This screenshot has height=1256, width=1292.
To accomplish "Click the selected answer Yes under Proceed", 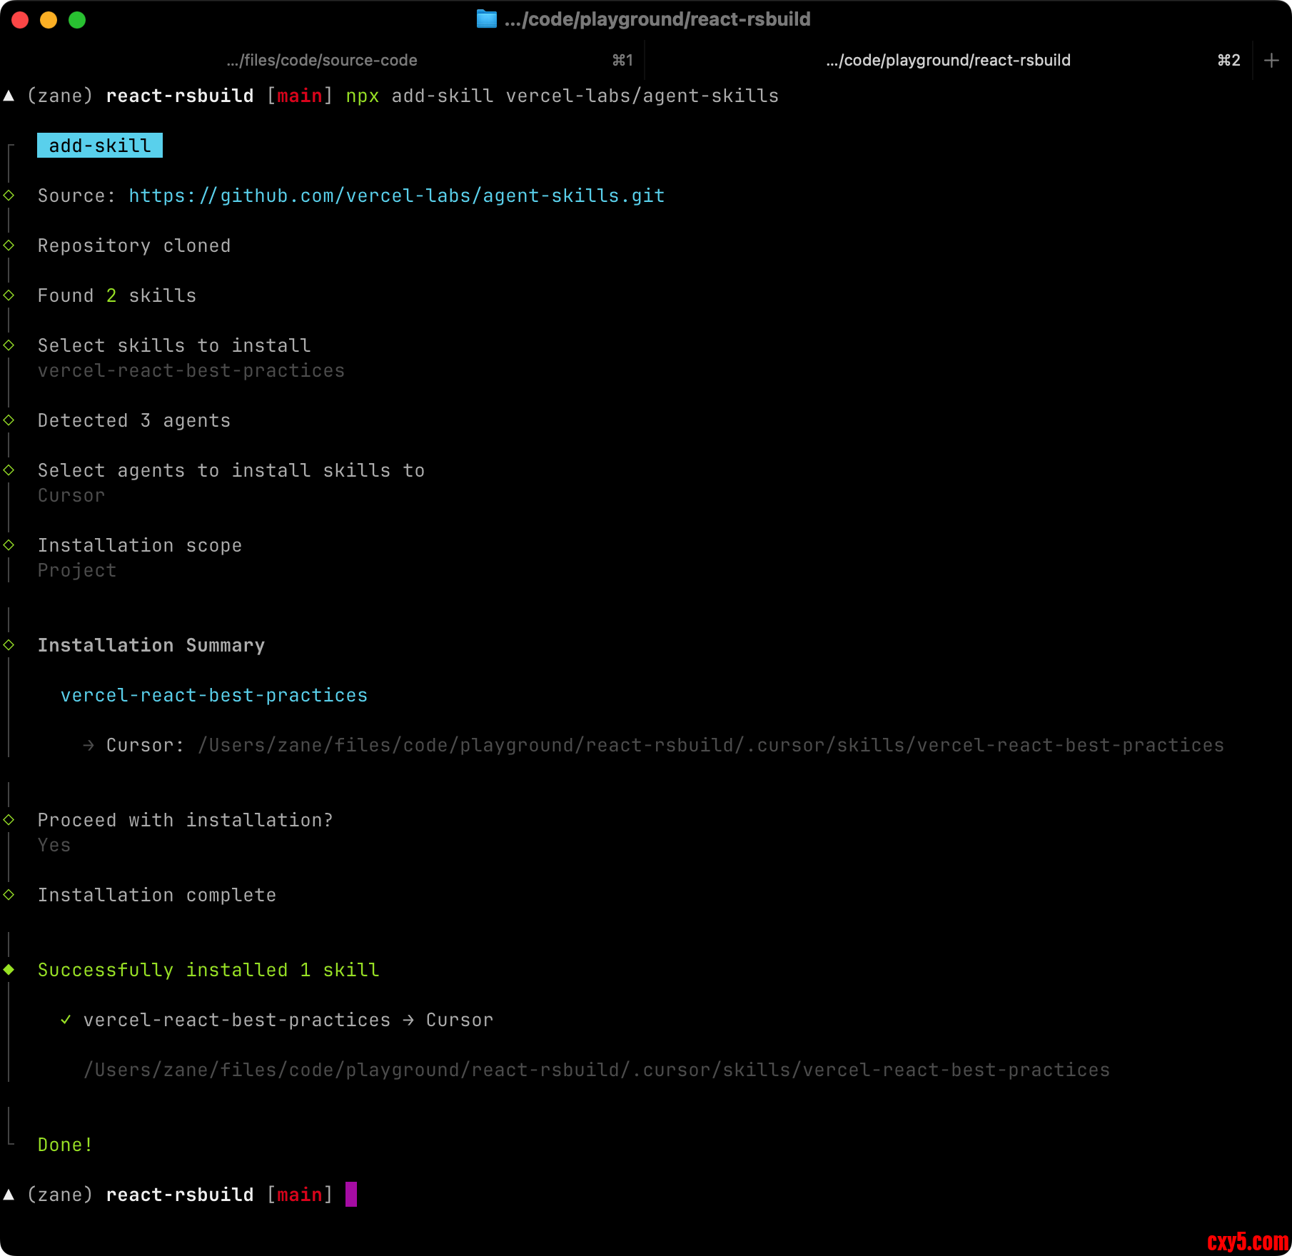I will click(54, 846).
